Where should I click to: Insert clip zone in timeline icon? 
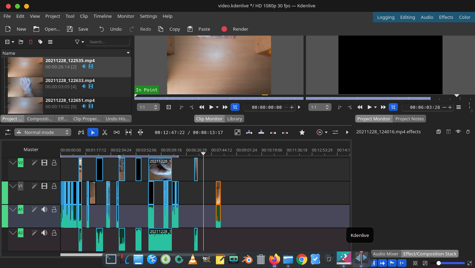click(249, 132)
